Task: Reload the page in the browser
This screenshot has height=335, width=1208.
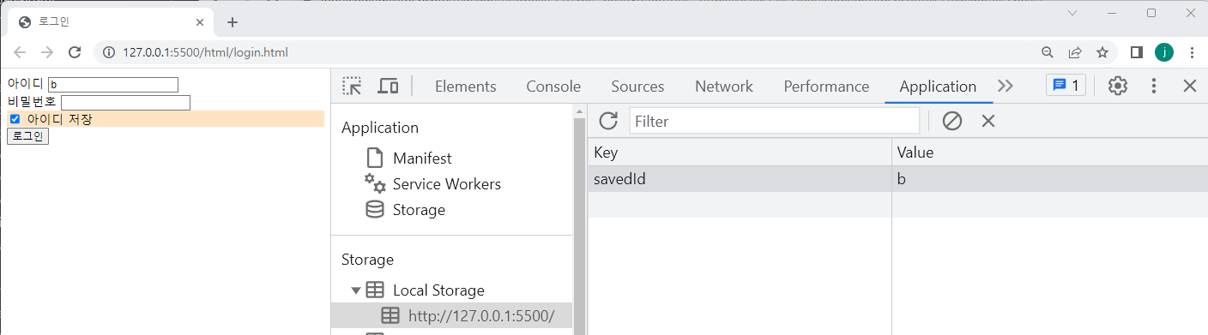Action: pos(75,52)
